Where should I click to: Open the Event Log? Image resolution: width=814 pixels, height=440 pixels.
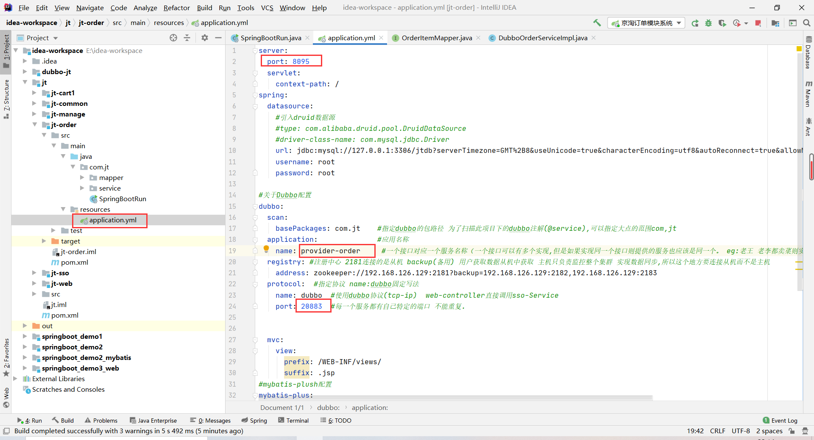coord(780,421)
